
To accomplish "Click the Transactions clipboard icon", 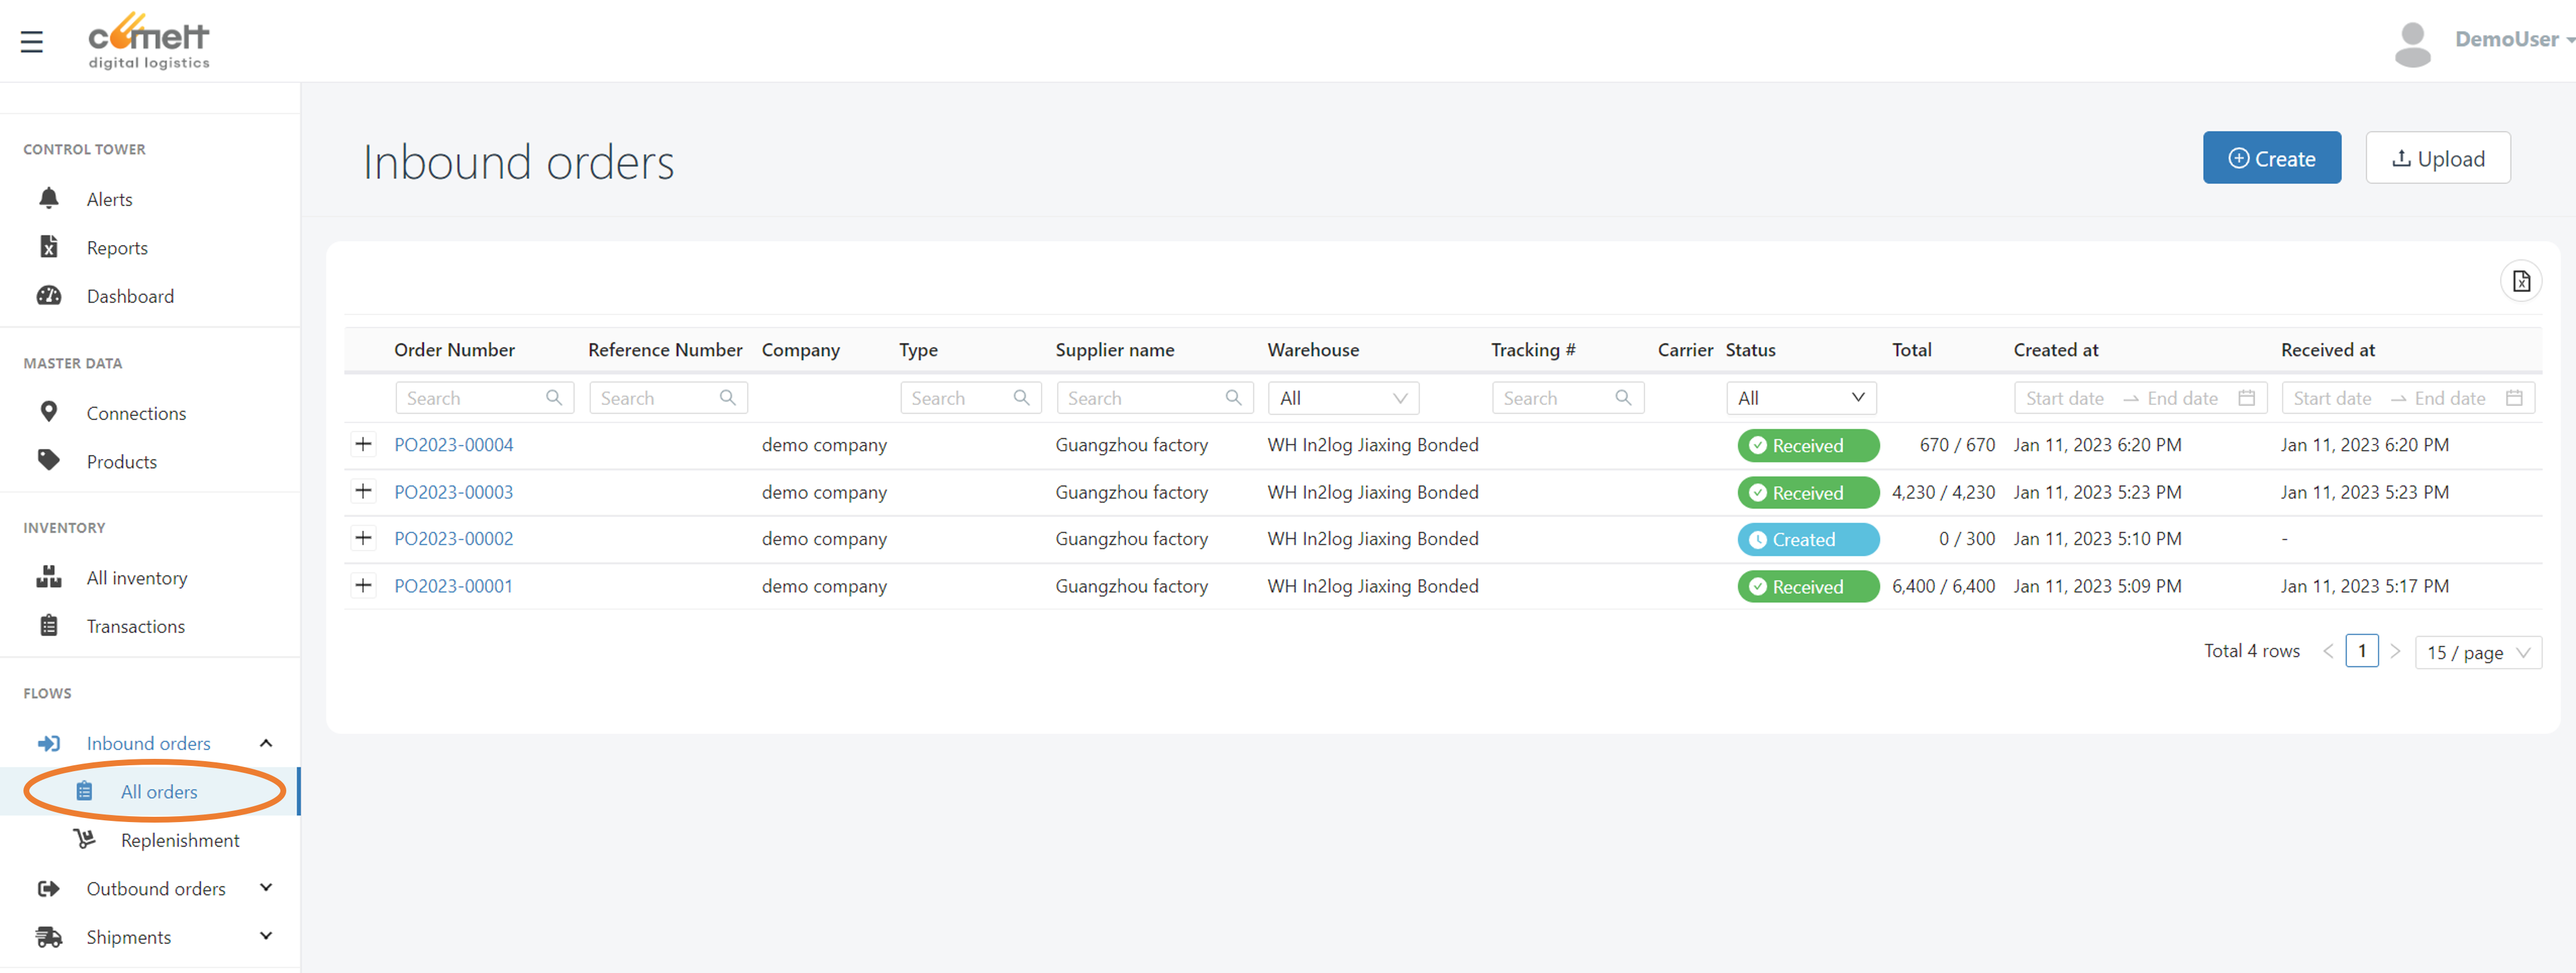I will 48,625.
